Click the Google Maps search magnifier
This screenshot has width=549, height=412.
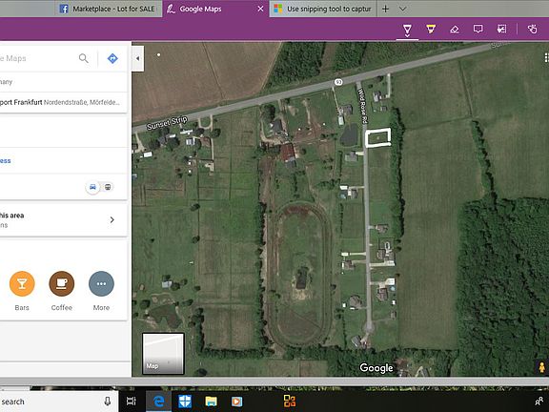click(x=83, y=58)
